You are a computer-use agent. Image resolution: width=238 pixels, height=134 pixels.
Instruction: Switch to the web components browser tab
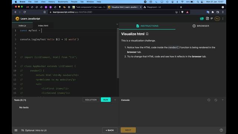pyautogui.click(x=89, y=7)
